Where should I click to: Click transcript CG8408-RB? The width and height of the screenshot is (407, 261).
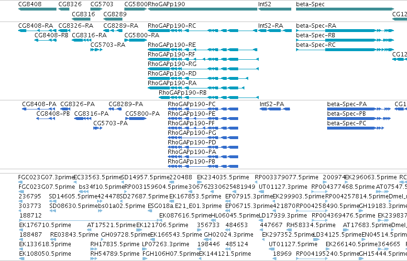(x=45, y=40)
